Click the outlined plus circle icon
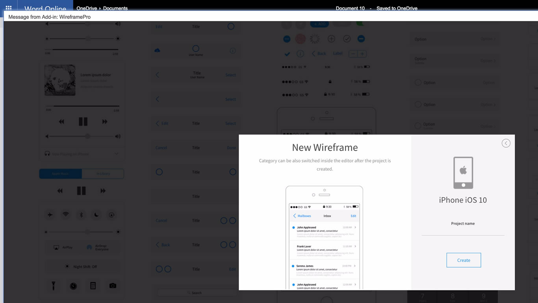The height and width of the screenshot is (303, 538). point(332,39)
